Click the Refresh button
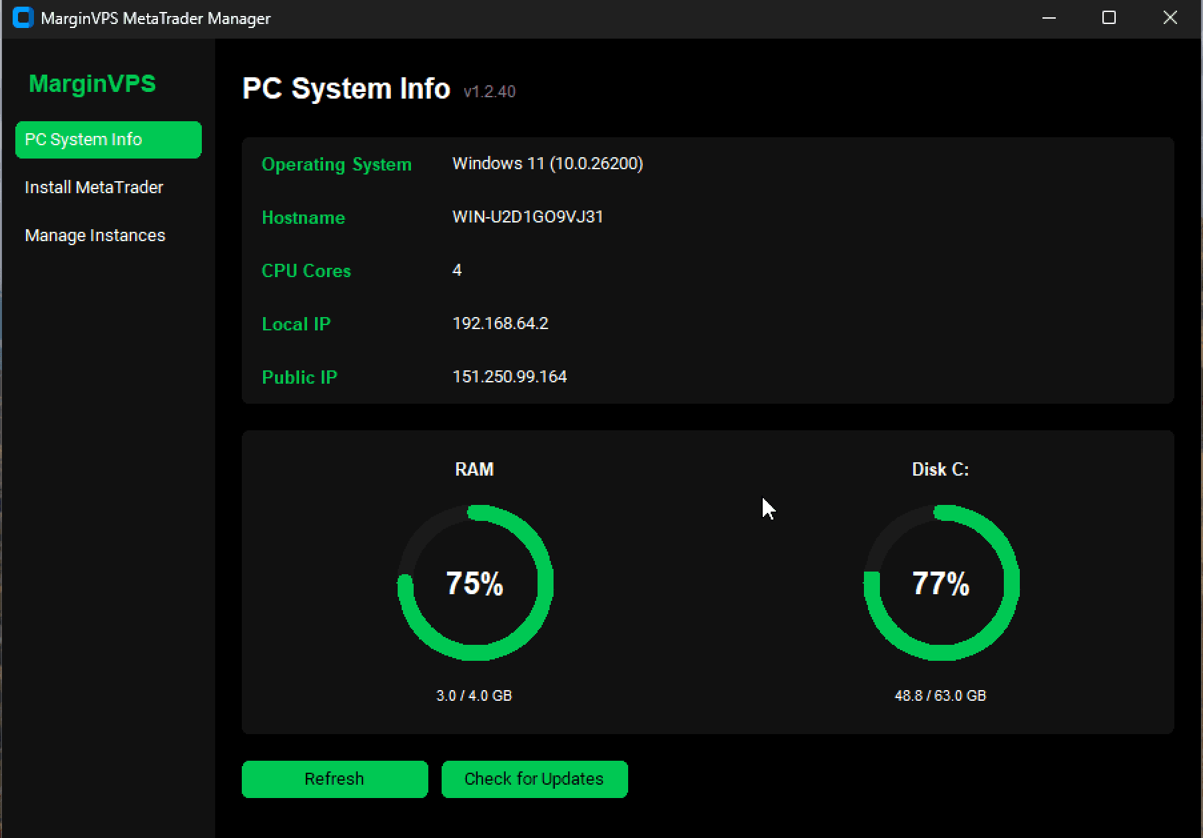The width and height of the screenshot is (1203, 838). (334, 779)
